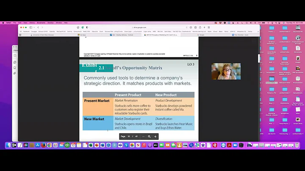Open QuickBooks from the Dock
This screenshot has height=171, width=305.
tap(67, 145)
